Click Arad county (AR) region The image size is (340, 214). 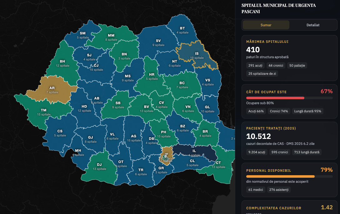(52, 90)
